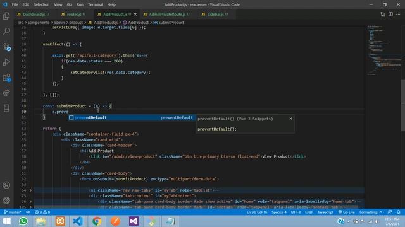Change the UTF-8 encoding setting
Image resolution: width=405 pixels, height=227 pixels.
point(296,212)
